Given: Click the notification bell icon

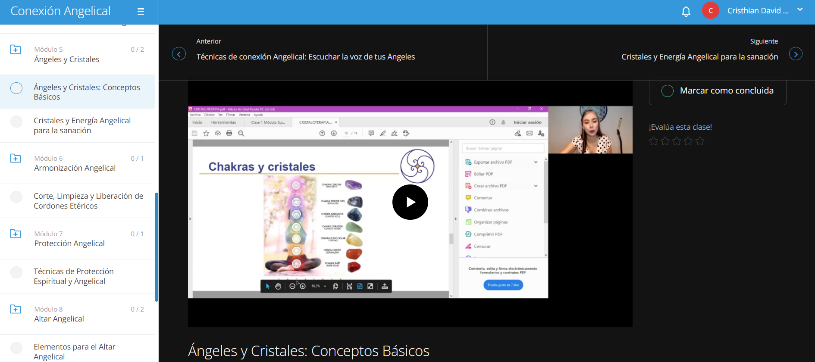Looking at the screenshot, I should 686,11.
